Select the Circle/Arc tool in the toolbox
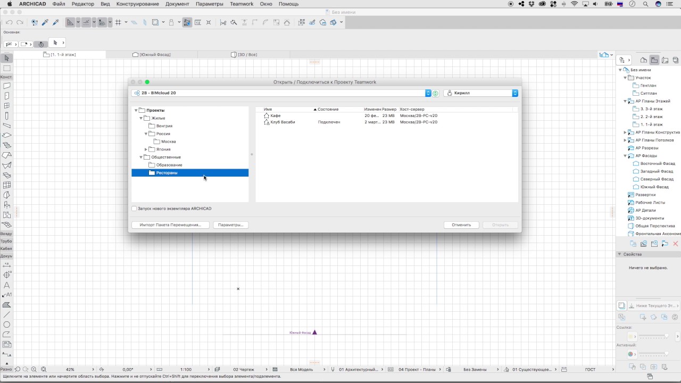681x383 pixels. coord(7,324)
